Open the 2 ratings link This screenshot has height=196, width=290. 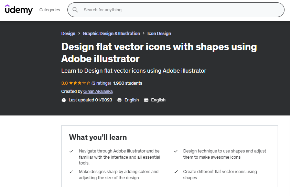(x=101, y=83)
